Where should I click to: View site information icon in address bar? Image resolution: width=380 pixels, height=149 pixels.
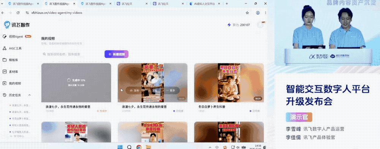[27, 13]
